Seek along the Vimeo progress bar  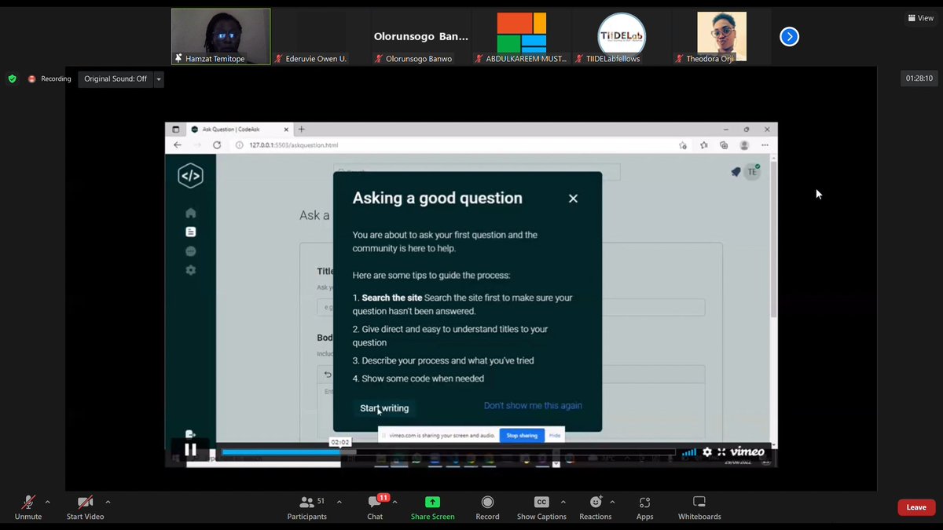pyautogui.click(x=448, y=452)
